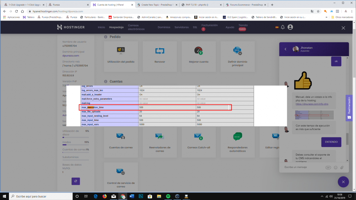Open Reenviadores de correo card
Screen dimensions: 356x200
click(159, 142)
